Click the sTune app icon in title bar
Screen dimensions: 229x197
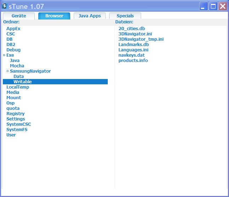(5, 6)
